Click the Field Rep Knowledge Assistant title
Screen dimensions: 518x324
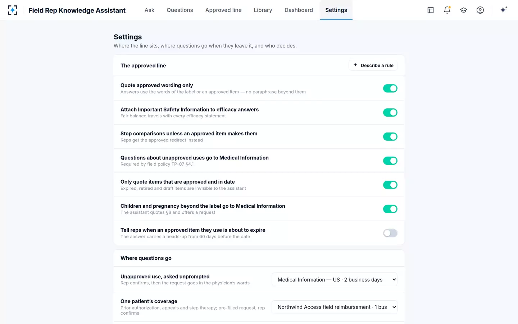[x=77, y=10]
